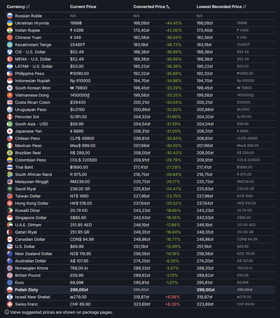Viewport: 280px width, 318px height.
Task: Click the Chilean Peso currency name
Action: coord(28,138)
